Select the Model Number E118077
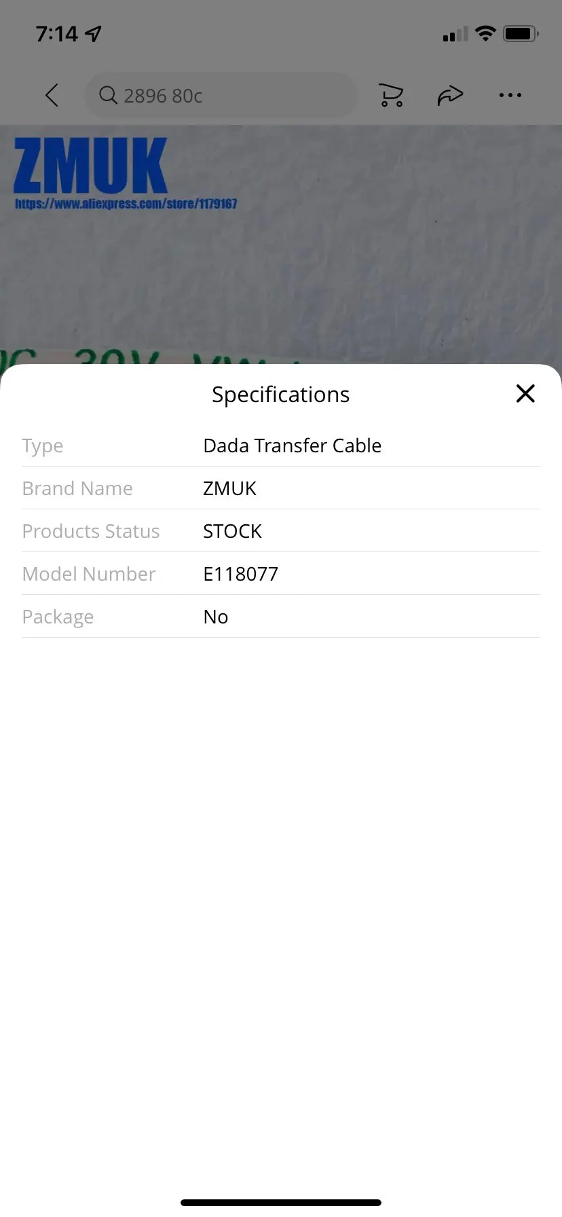The image size is (562, 1217). [x=240, y=574]
